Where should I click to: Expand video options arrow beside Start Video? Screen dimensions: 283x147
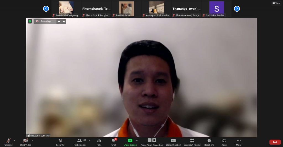pyautogui.click(x=32, y=140)
